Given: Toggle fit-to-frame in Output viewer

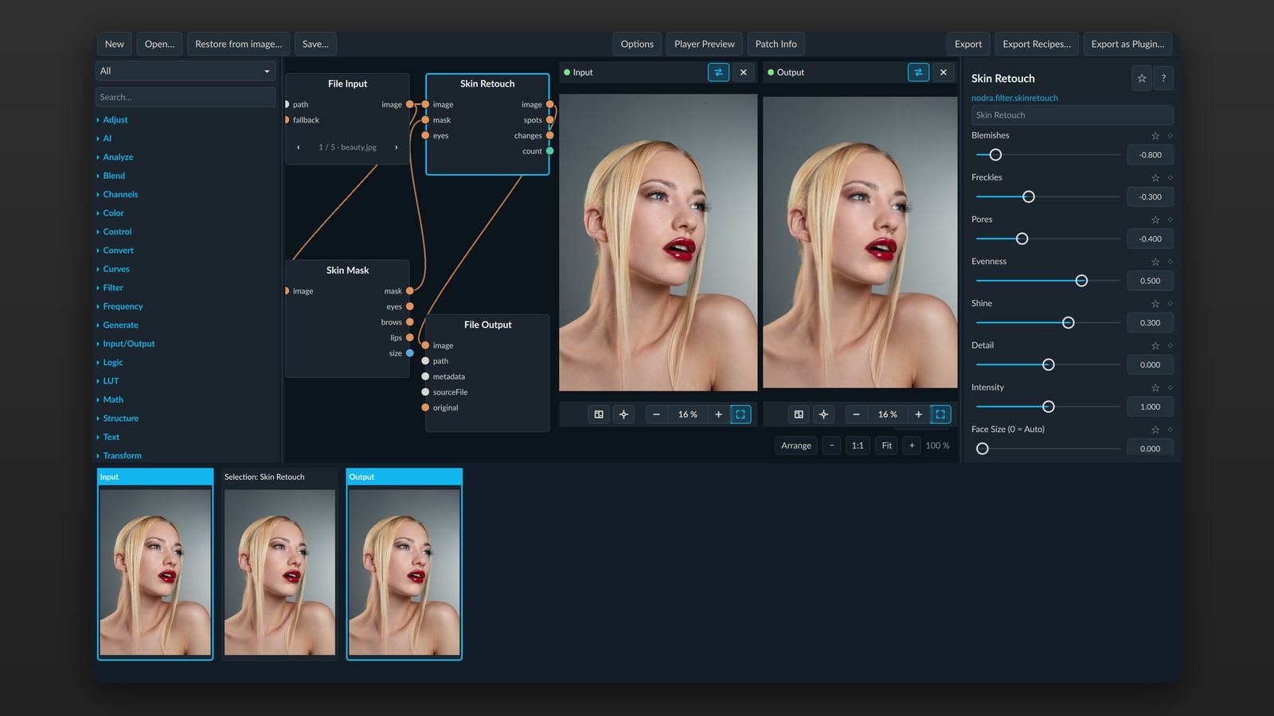Looking at the screenshot, I should (940, 414).
